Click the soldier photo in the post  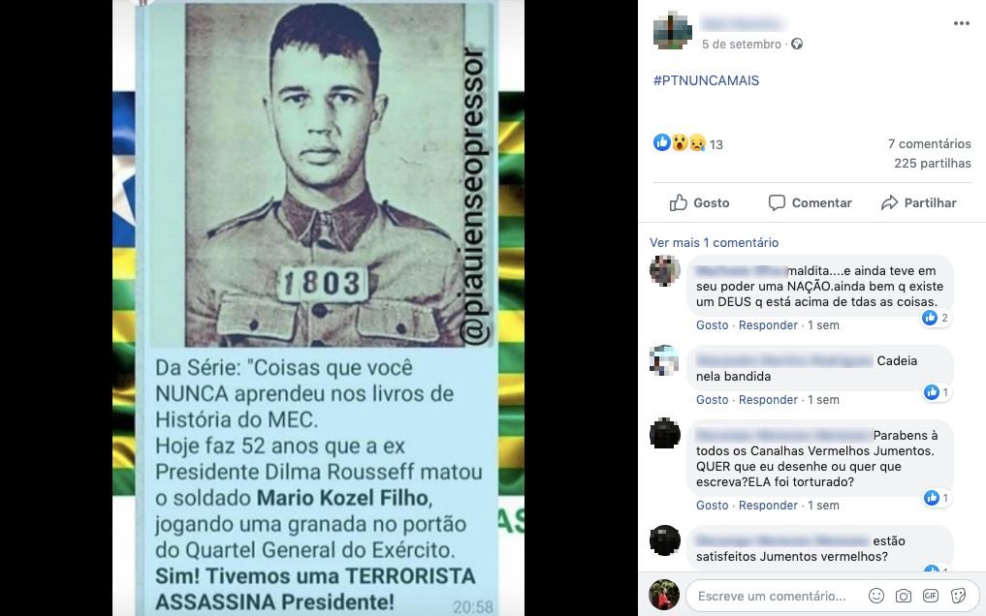[x=325, y=174]
